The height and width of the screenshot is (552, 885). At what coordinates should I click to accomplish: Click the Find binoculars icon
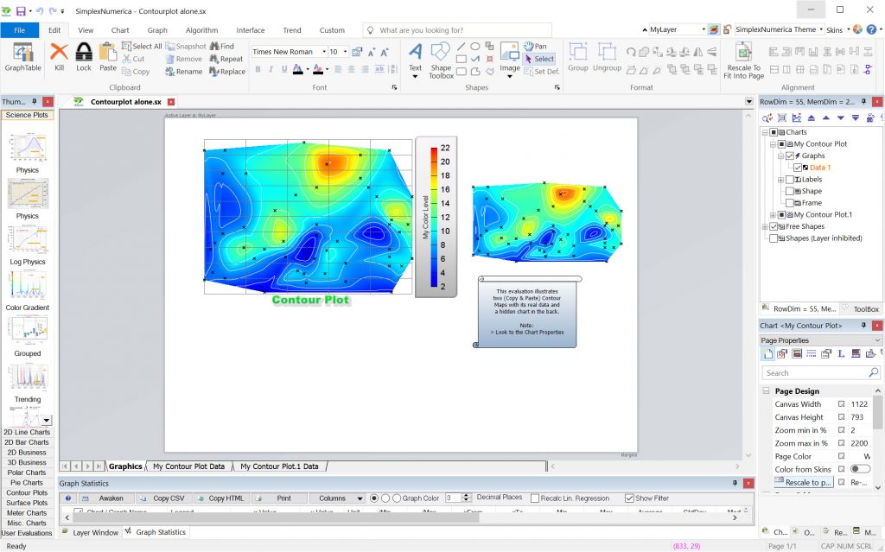(222, 47)
